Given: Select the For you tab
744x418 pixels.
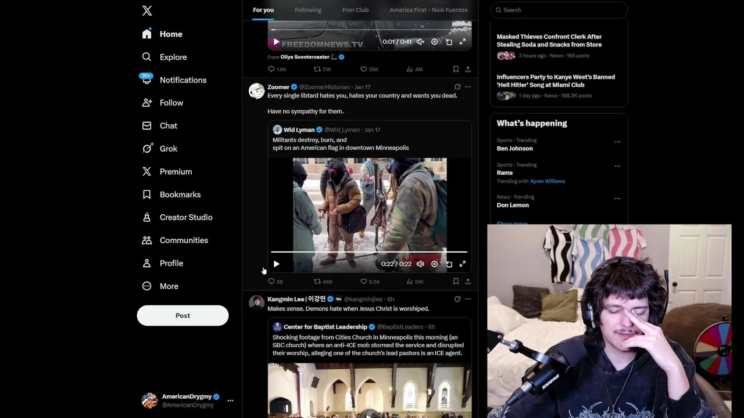Looking at the screenshot, I should pyautogui.click(x=263, y=10).
